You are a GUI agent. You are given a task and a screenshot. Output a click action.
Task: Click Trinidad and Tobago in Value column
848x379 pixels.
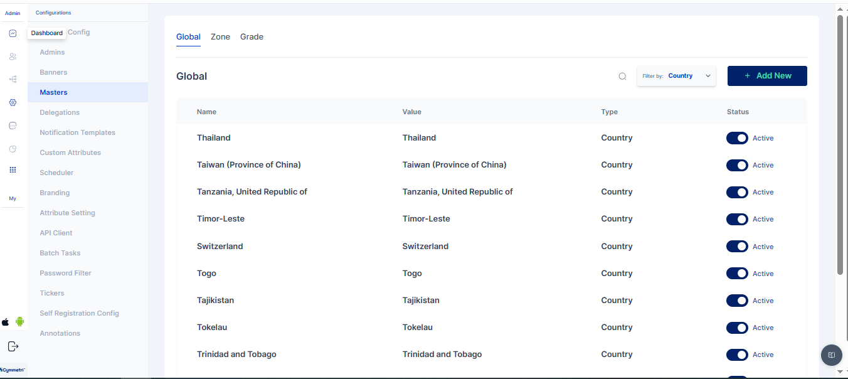(x=442, y=355)
